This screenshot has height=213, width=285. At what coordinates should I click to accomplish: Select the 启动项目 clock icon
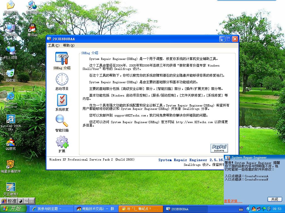click(x=62, y=82)
